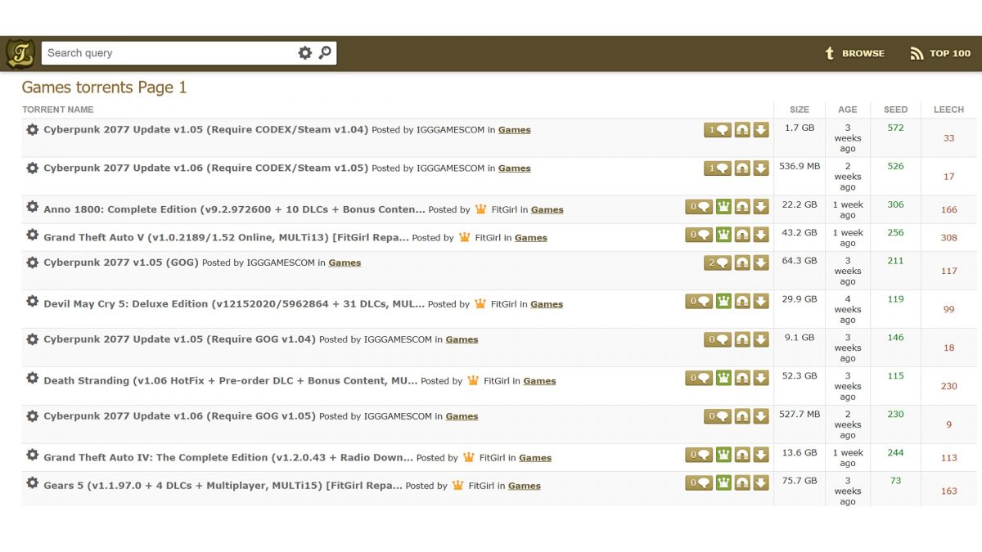Click Games category link on Gears 5 row
Image resolution: width=982 pixels, height=552 pixels.
524,486
